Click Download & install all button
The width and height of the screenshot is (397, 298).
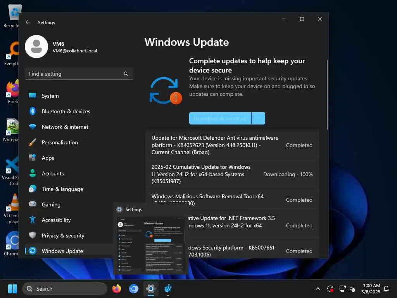220,118
